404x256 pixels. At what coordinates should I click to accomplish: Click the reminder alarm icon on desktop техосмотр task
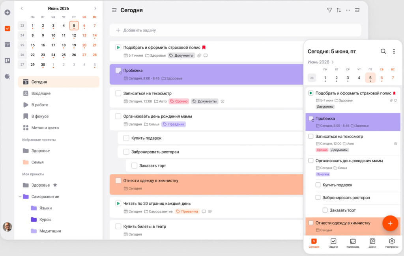tap(223, 101)
